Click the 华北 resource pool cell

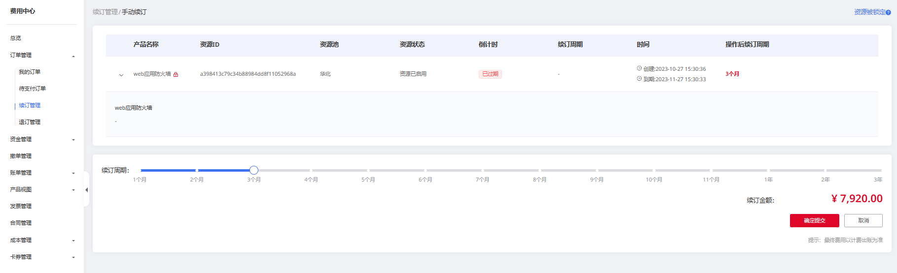[x=325, y=74]
